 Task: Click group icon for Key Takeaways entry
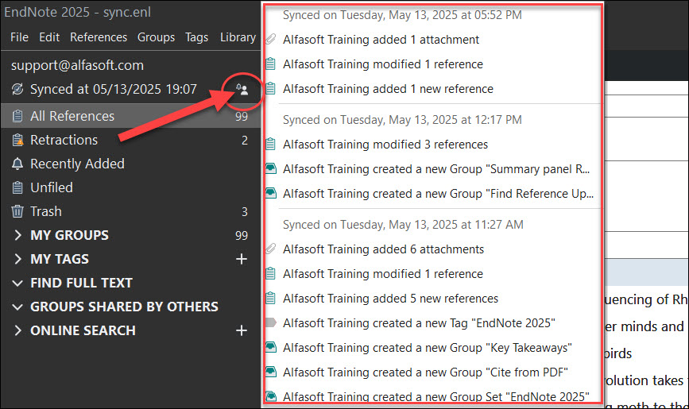pyautogui.click(x=271, y=347)
